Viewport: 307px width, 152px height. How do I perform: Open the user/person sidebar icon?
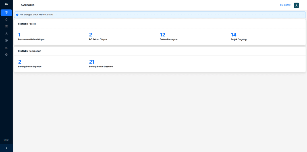click(6, 33)
